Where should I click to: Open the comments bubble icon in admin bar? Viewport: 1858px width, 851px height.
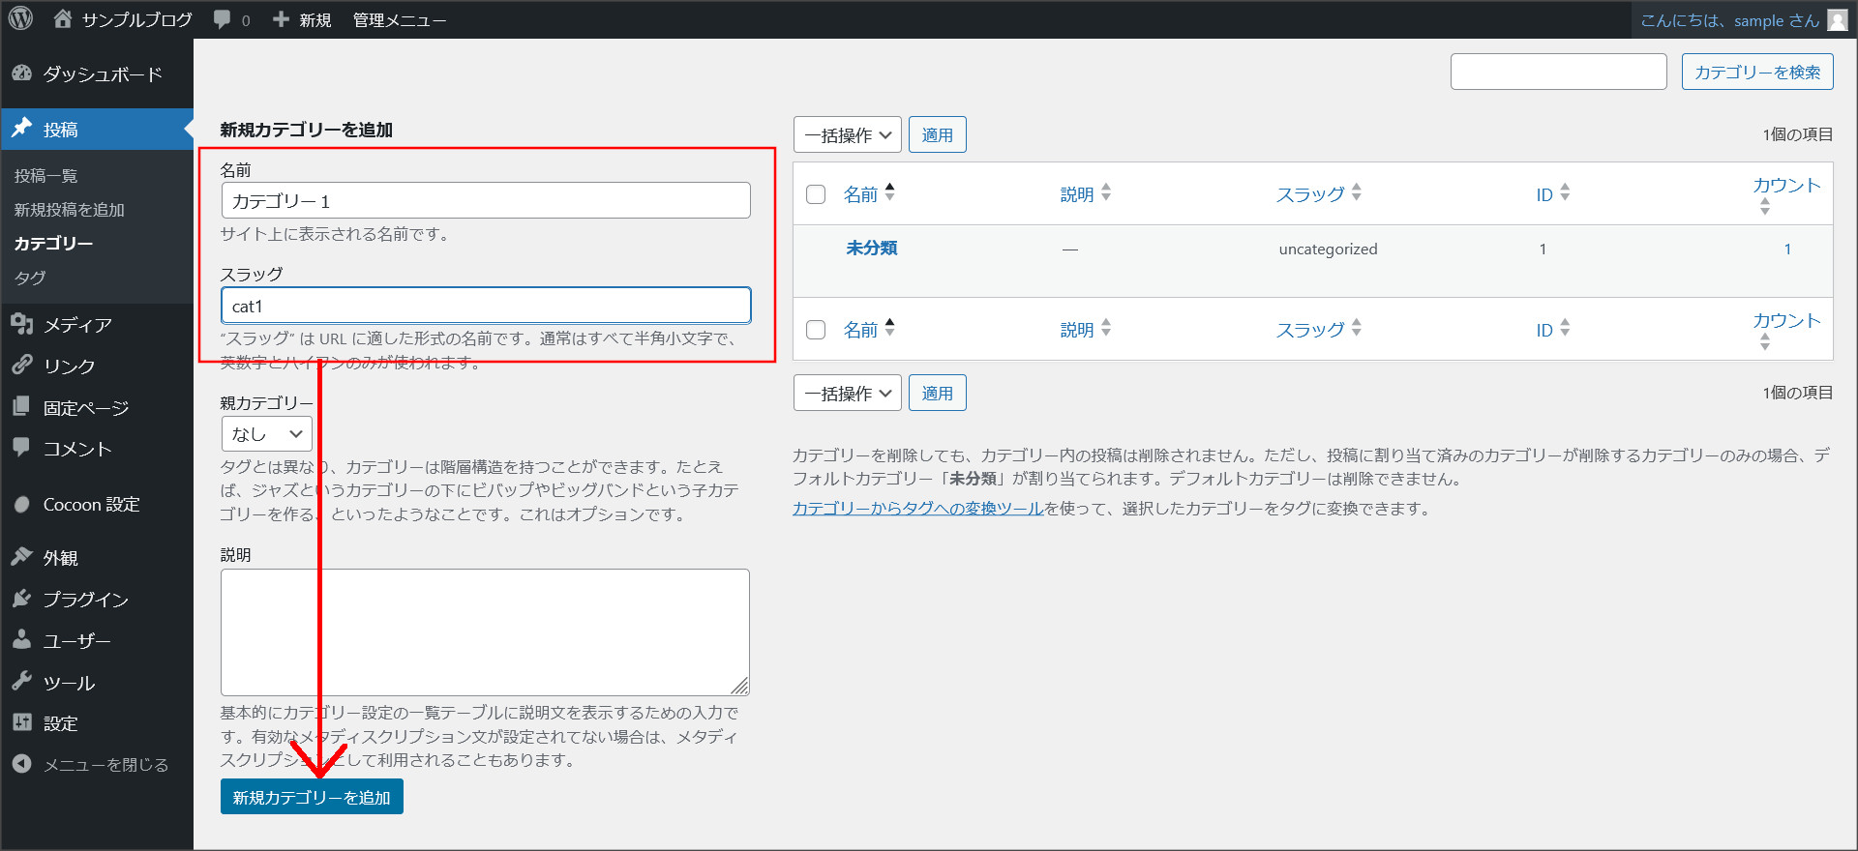click(223, 19)
